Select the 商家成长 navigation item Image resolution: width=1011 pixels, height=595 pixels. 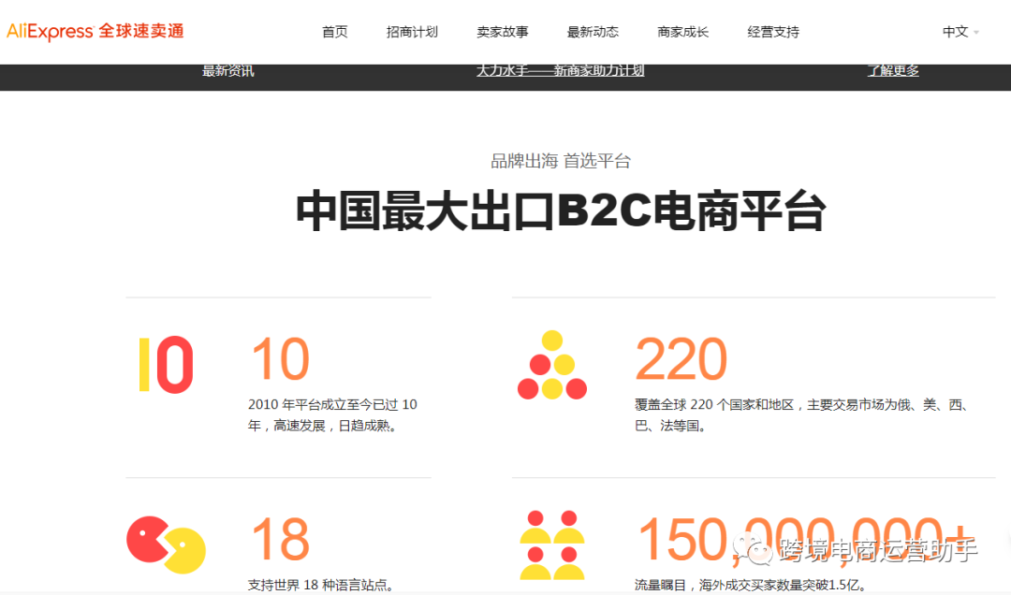coord(683,31)
